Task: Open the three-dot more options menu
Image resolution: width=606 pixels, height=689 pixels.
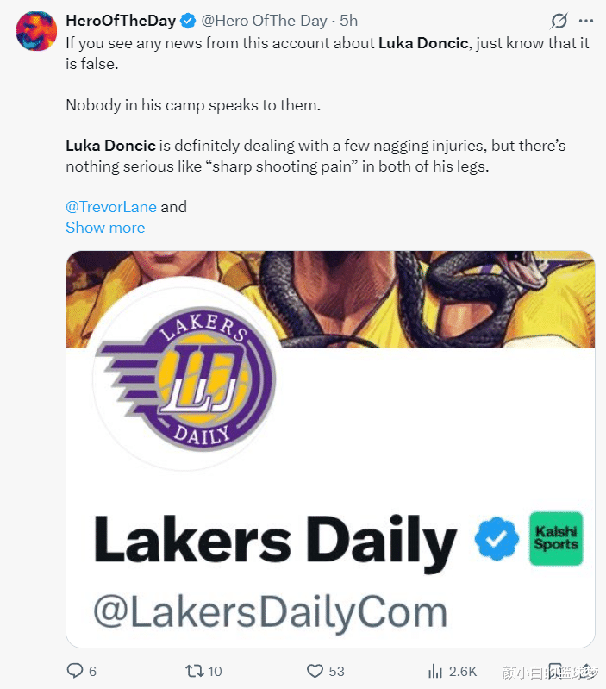Action: click(x=589, y=20)
